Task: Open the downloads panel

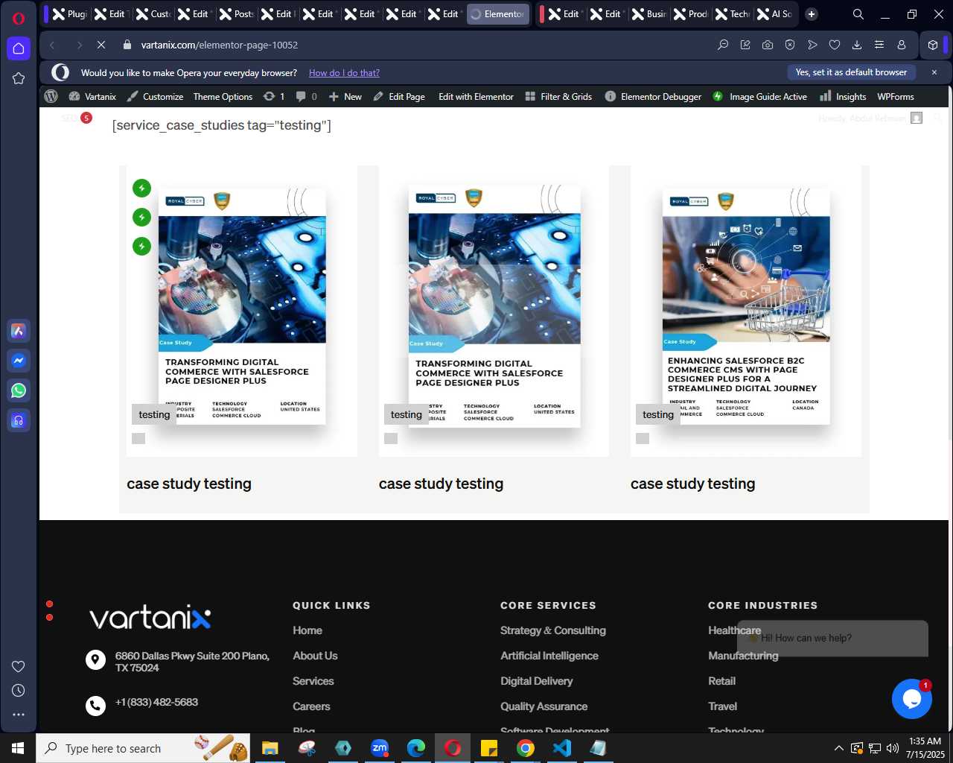Action: [857, 45]
